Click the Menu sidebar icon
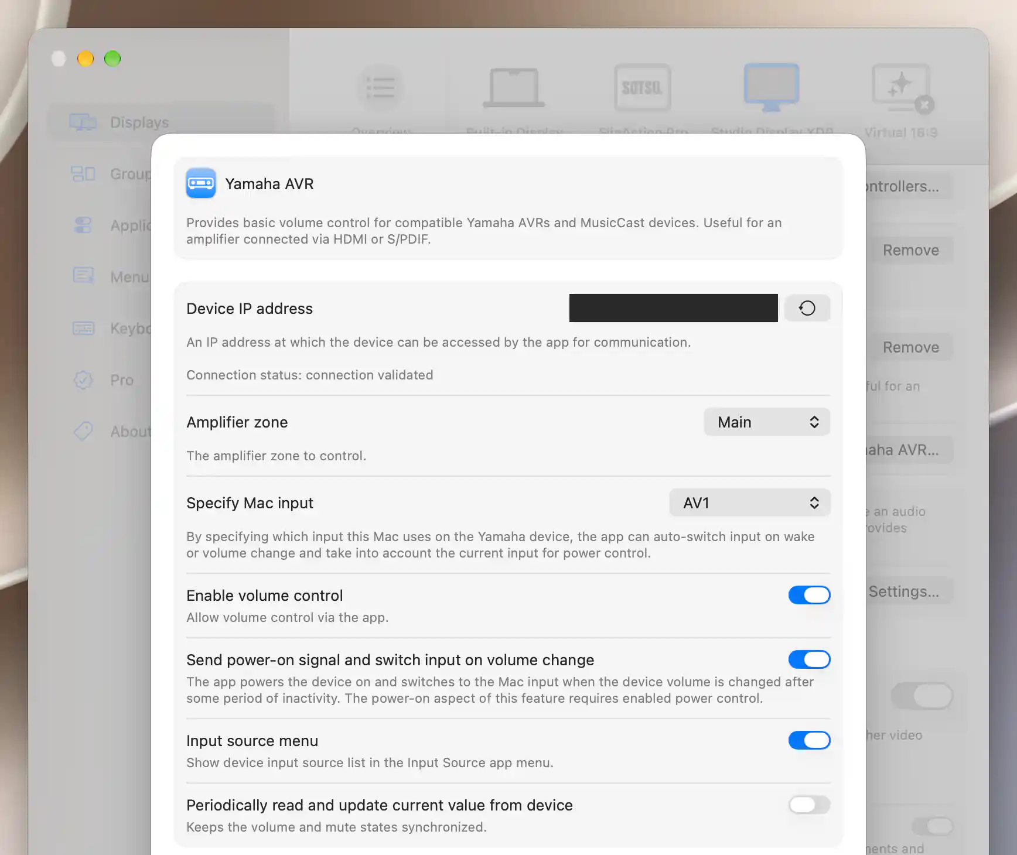The height and width of the screenshot is (855, 1017). 83,276
